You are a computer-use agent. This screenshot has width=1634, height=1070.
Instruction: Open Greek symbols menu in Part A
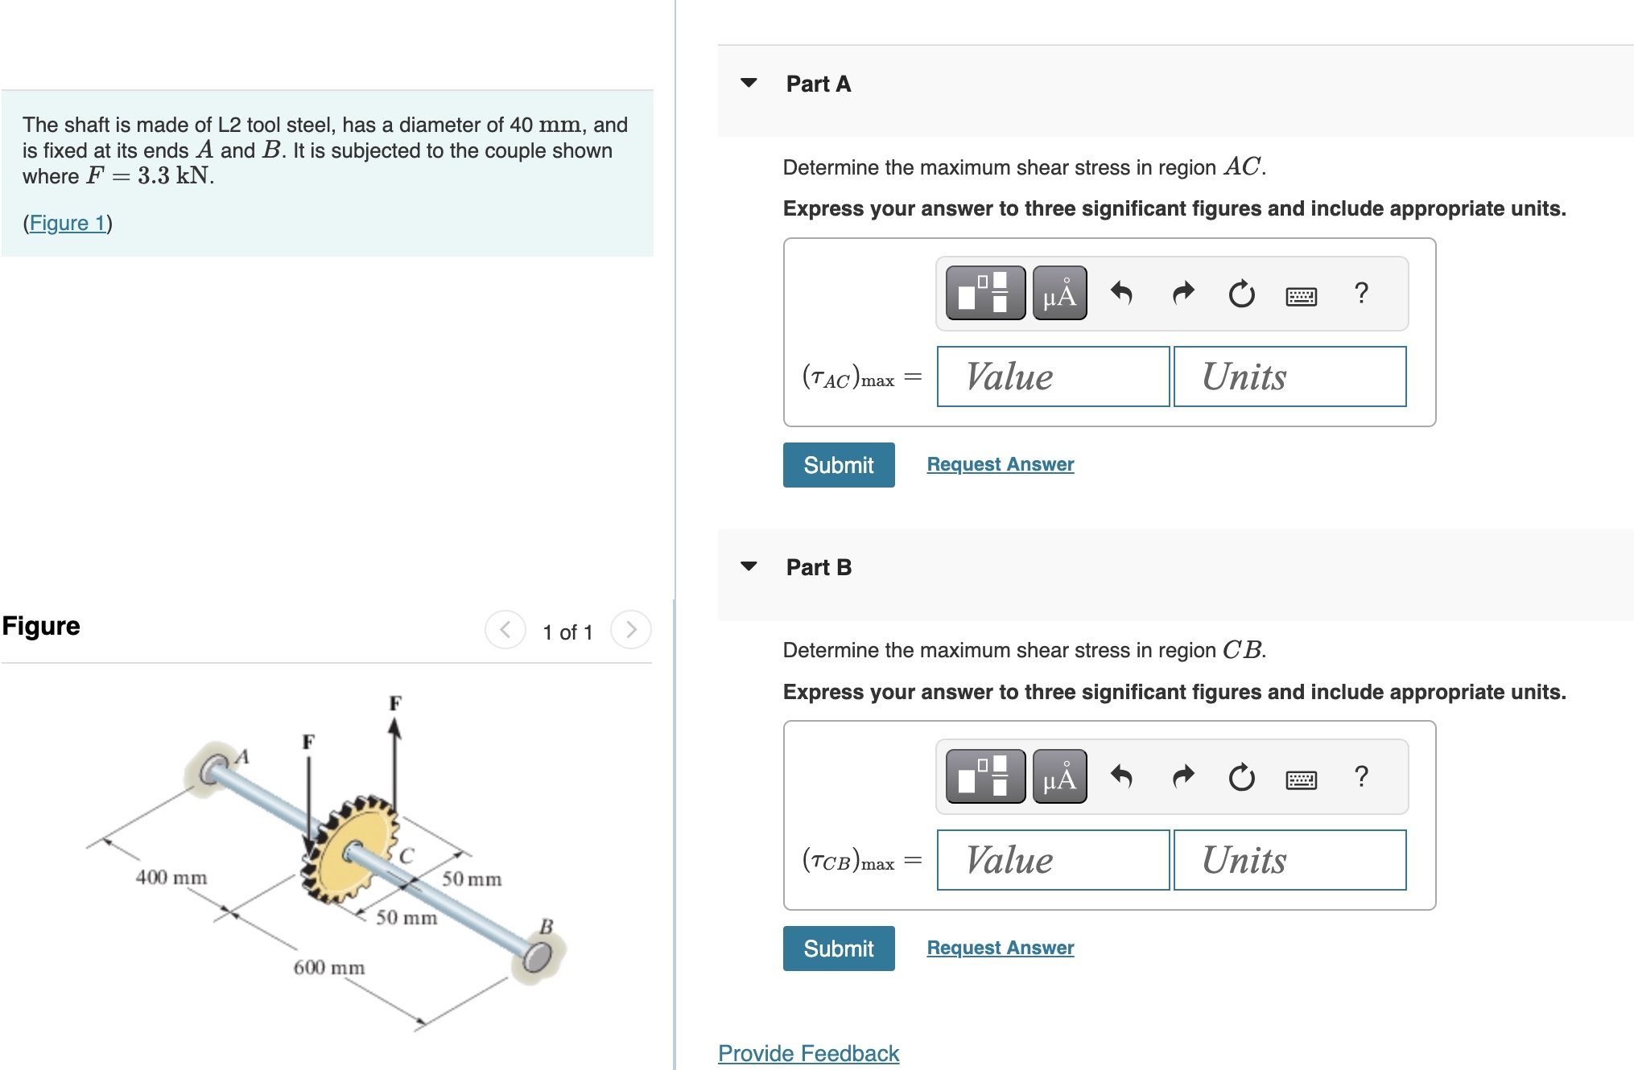click(x=1059, y=294)
